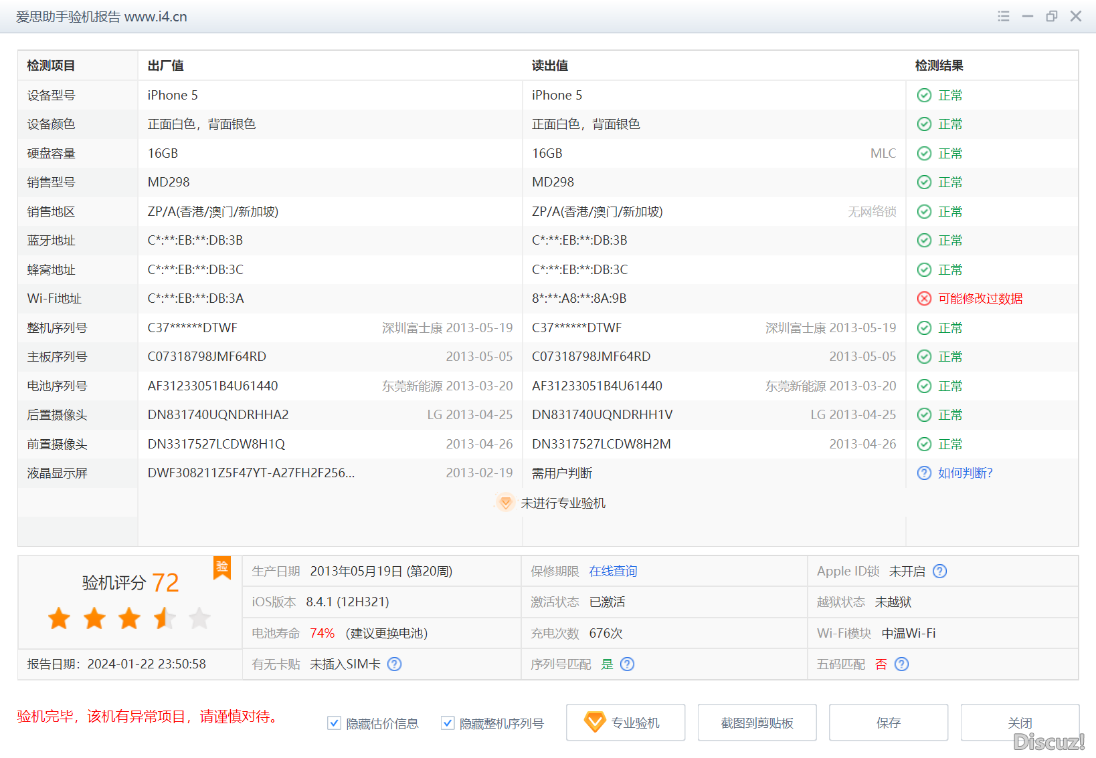Click the help icon next to Apple ID锁
This screenshot has width=1096, height=758.
coord(939,572)
